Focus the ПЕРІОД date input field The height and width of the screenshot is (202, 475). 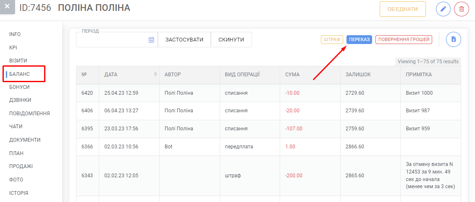coord(117,40)
